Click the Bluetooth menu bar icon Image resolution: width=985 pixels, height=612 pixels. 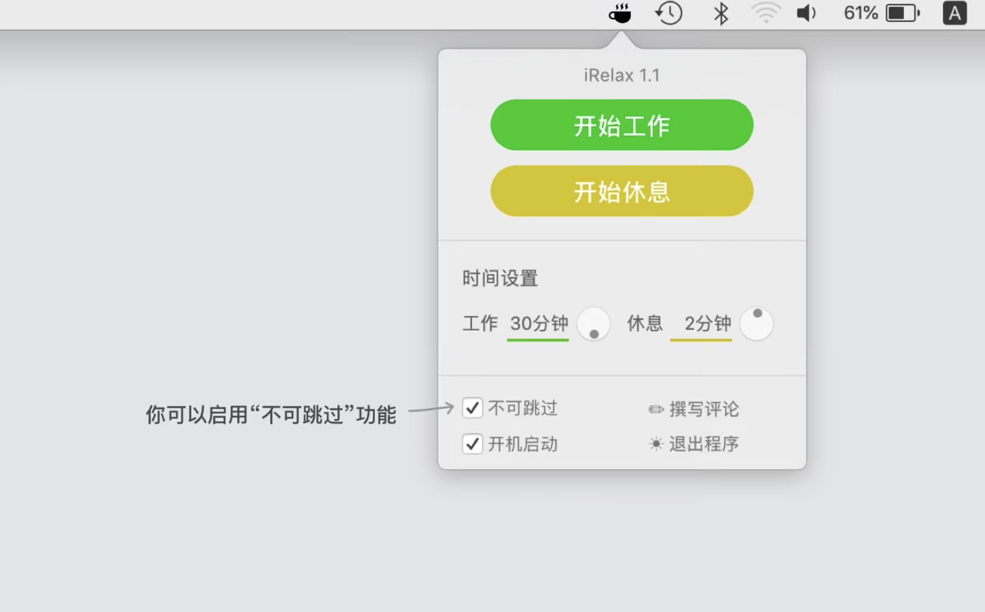click(721, 13)
